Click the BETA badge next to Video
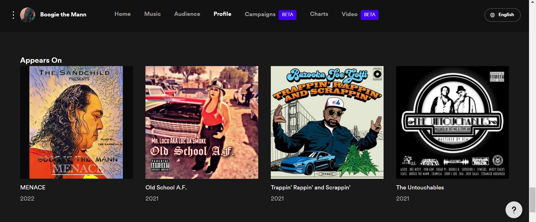The width and height of the screenshot is (536, 222). tap(370, 15)
